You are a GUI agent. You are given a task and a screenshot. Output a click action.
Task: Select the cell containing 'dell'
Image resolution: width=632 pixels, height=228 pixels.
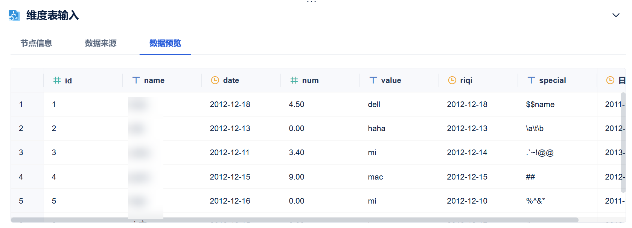tap(374, 104)
